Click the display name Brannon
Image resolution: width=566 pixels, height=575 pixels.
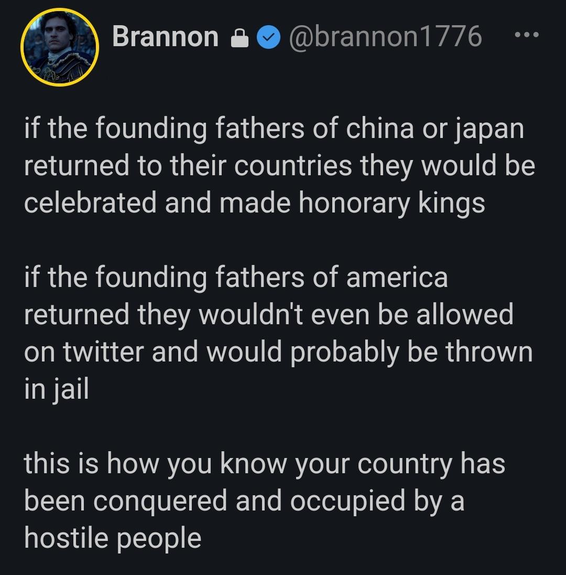click(x=165, y=37)
